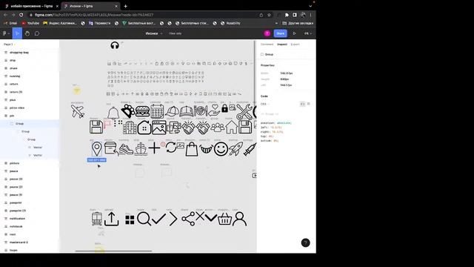Click the upload arrow icon on canvas
This screenshot has height=267, width=474.
(x=112, y=219)
